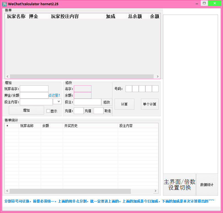Focus the 投注内容 input field in 增加
The image size is (223, 213).
click(x=36, y=102)
